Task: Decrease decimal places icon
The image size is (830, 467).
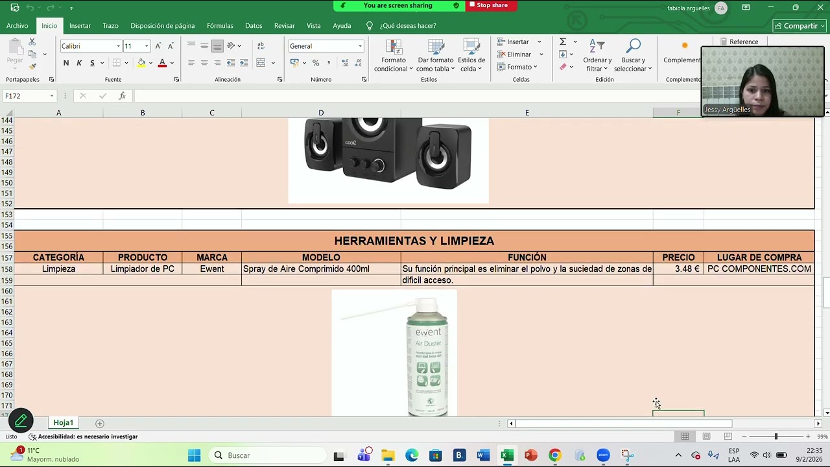Action: [359, 63]
